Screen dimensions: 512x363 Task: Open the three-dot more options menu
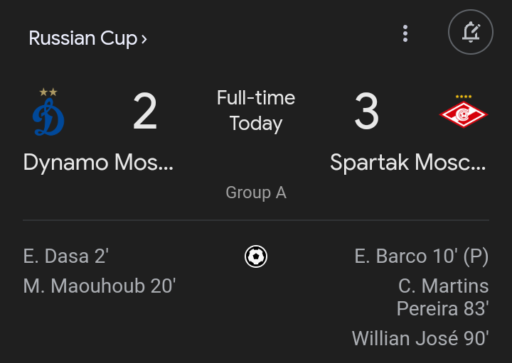[x=405, y=33]
